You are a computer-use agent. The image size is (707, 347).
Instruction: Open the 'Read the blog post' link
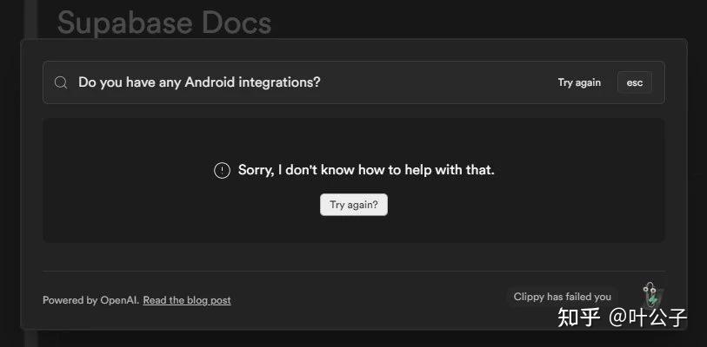coord(187,300)
